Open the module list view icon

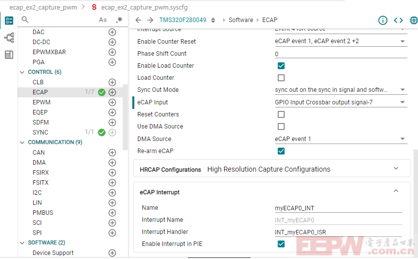(9, 21)
